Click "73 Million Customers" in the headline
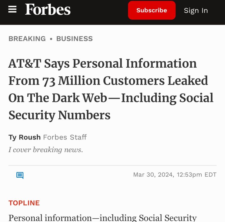Viewport: 225px width, 222px height. [x=103, y=81]
